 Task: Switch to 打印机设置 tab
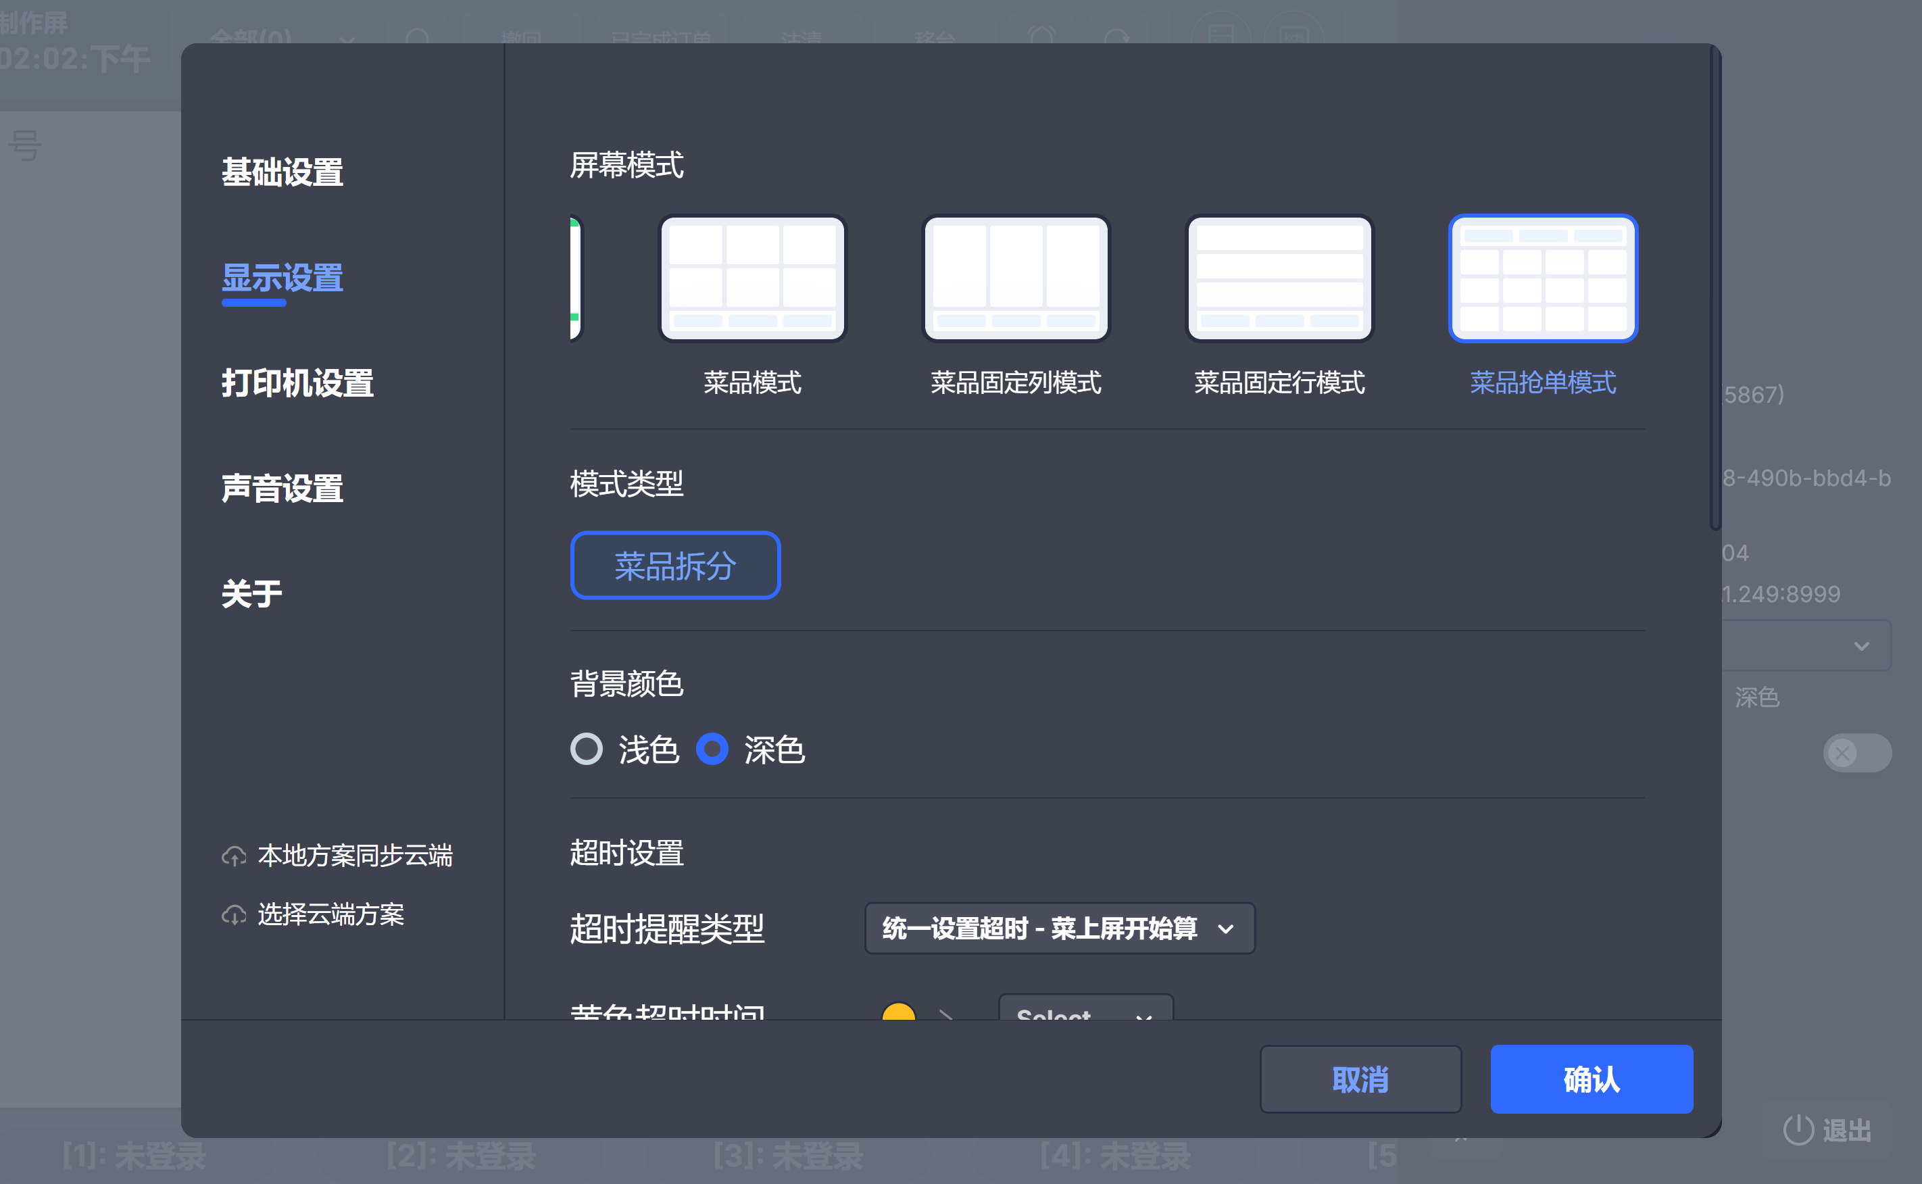coord(297,383)
